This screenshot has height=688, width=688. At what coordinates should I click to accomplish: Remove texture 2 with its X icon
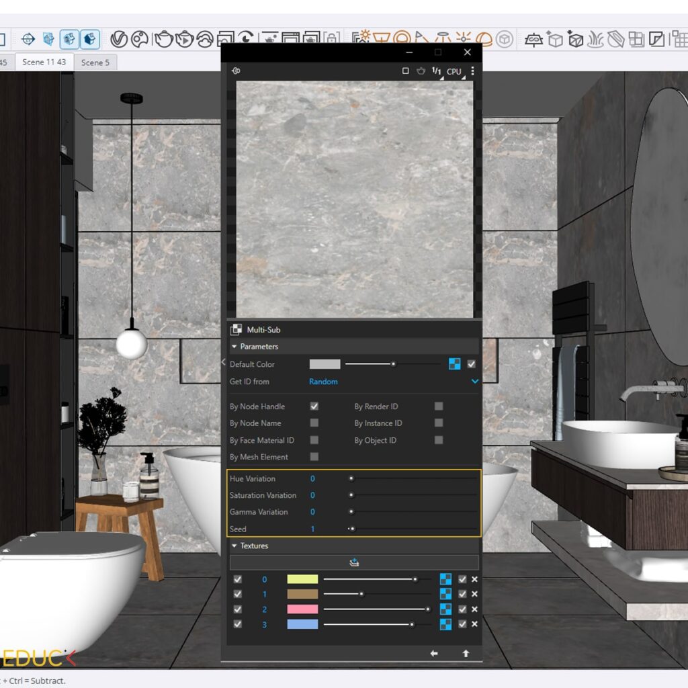pyautogui.click(x=474, y=609)
